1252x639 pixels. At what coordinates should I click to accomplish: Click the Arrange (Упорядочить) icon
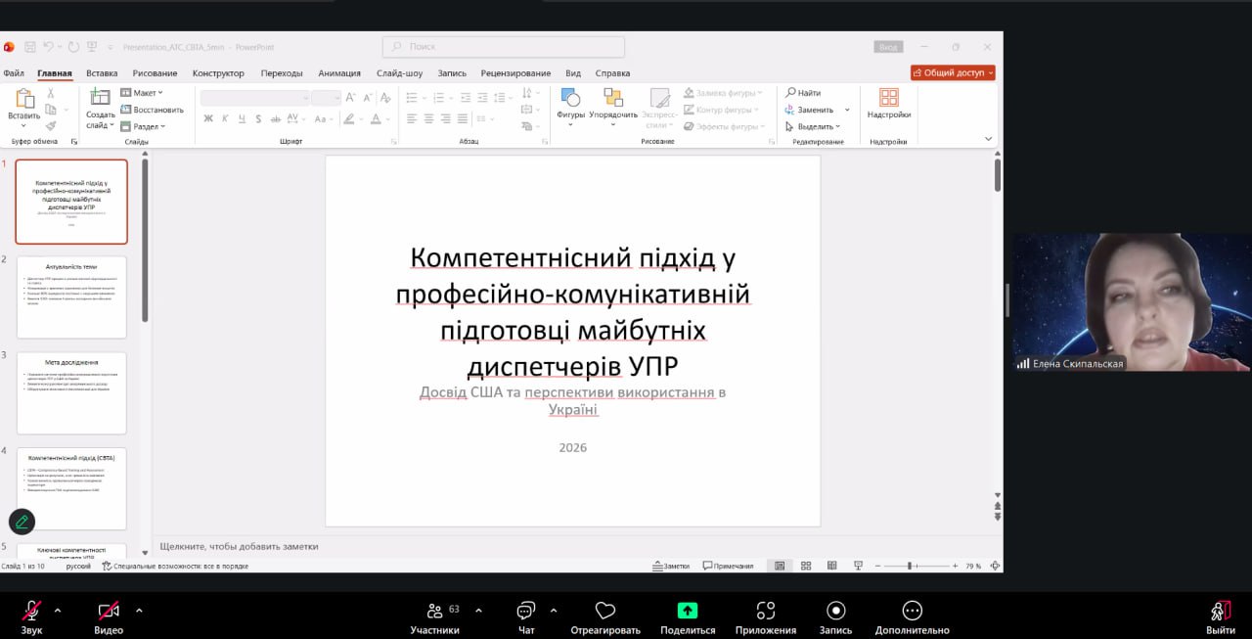click(613, 98)
